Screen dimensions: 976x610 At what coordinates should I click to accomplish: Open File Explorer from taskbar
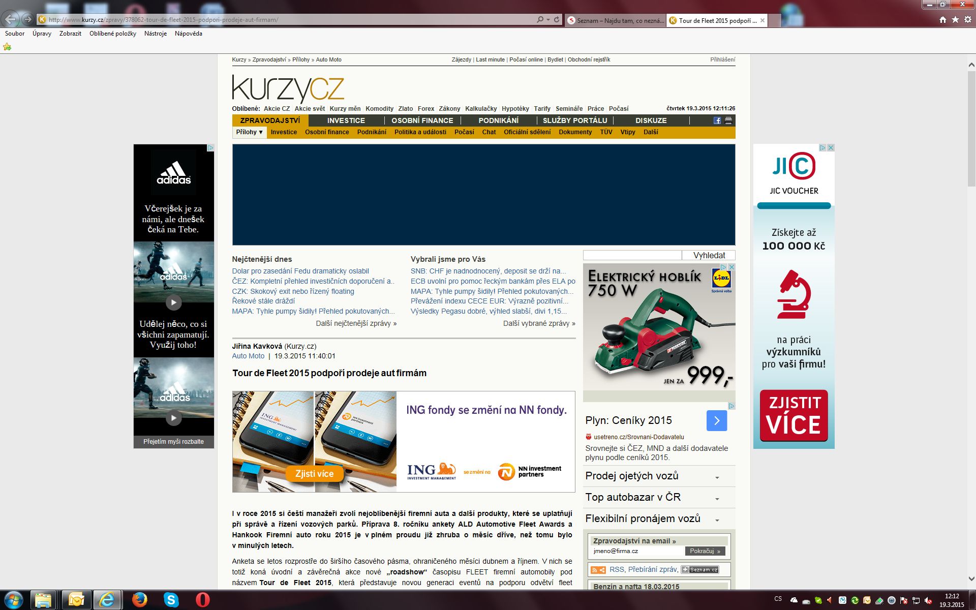point(44,600)
